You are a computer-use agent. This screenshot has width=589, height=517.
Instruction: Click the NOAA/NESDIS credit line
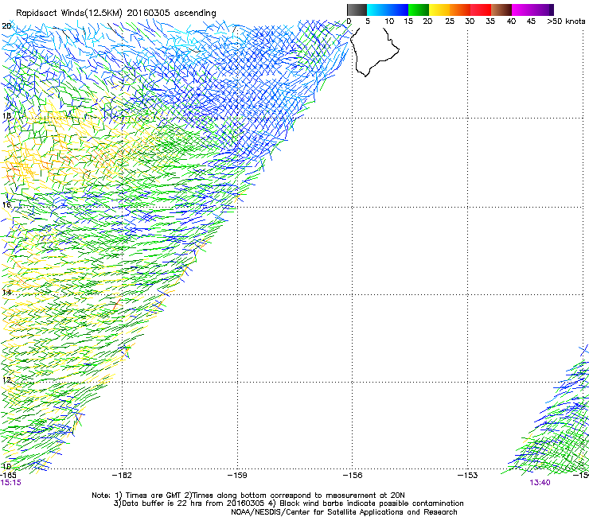(x=344, y=512)
